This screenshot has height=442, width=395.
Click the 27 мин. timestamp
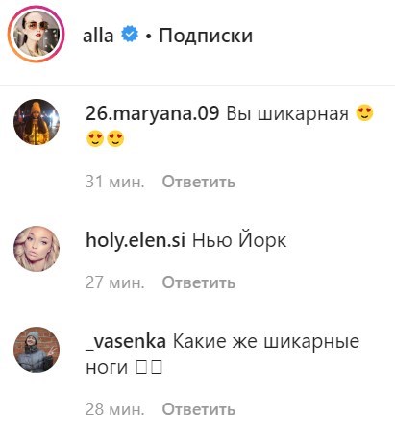(x=115, y=282)
